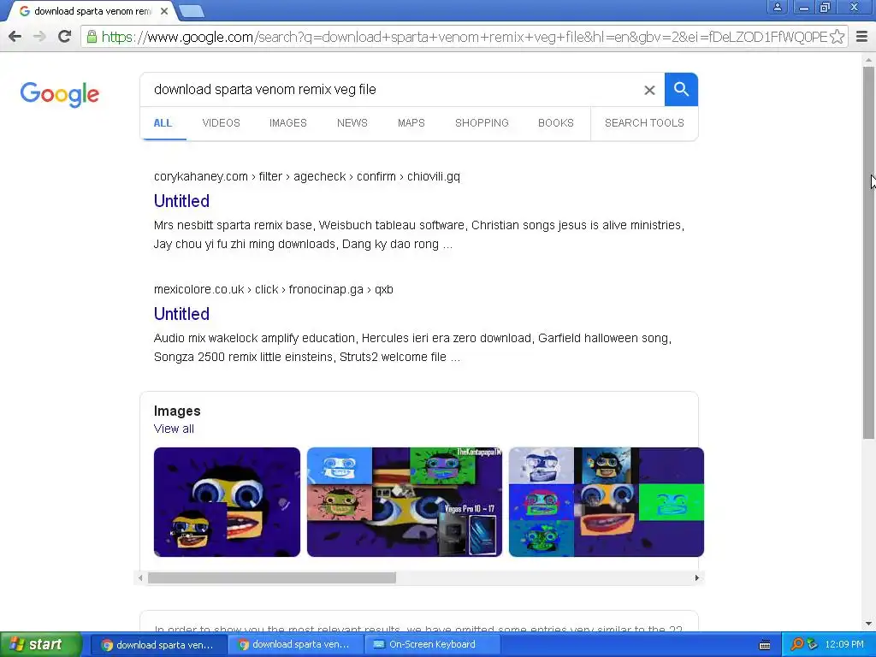Switch to NEWS results tab
Image resolution: width=876 pixels, height=657 pixels.
point(352,123)
